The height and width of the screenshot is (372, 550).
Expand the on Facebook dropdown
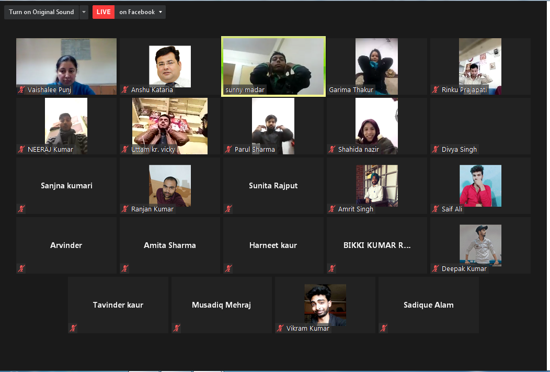pos(141,12)
